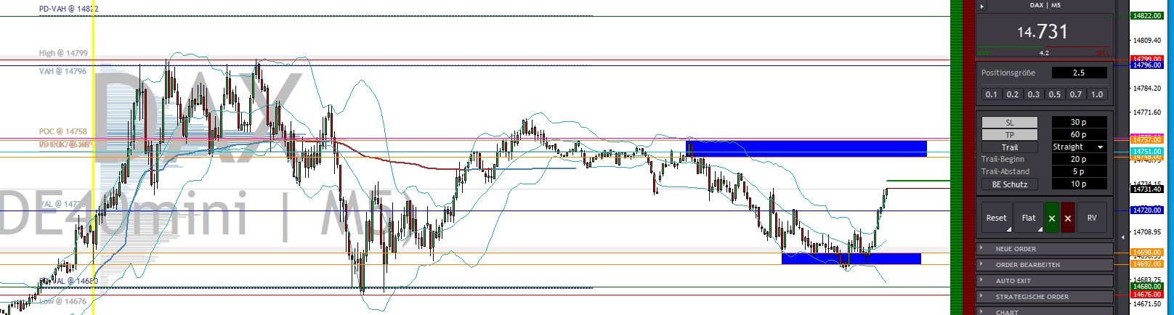The height and width of the screenshot is (315, 1174).
Task: Click the large 14.731 price display
Action: (x=1043, y=32)
